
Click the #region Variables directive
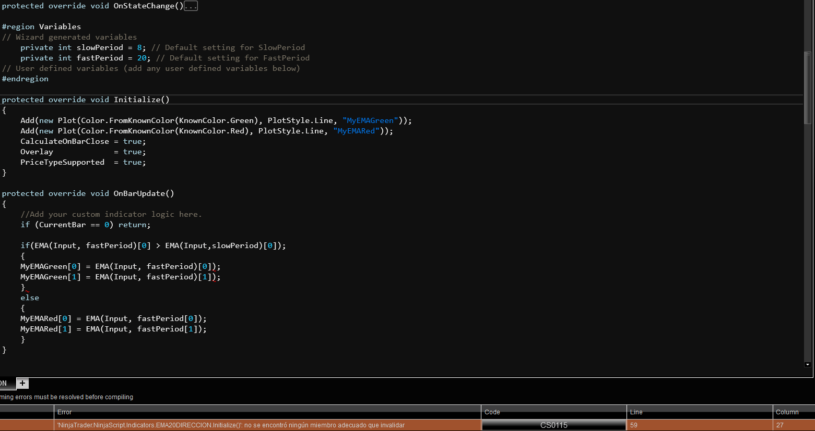[42, 27]
